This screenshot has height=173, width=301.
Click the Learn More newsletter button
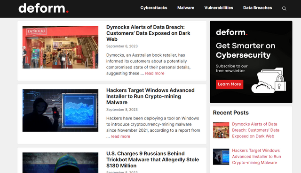pos(230,84)
